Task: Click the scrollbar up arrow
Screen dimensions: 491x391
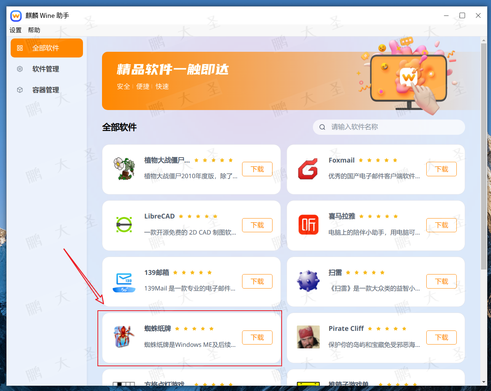Action: [484, 40]
